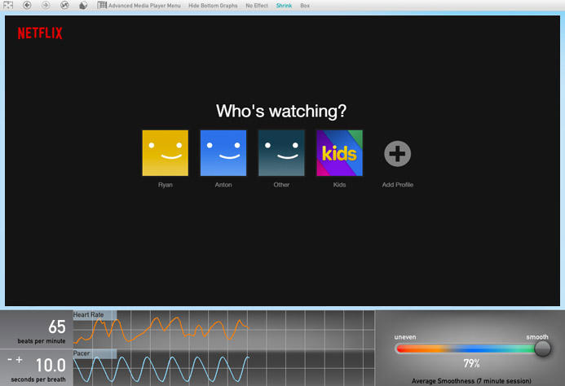Select the No Effect display option
The width and height of the screenshot is (565, 386).
[257, 6]
